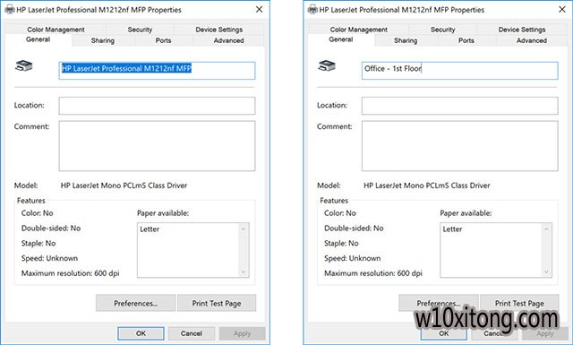Click Print Test Page in right dialog

click(x=519, y=303)
